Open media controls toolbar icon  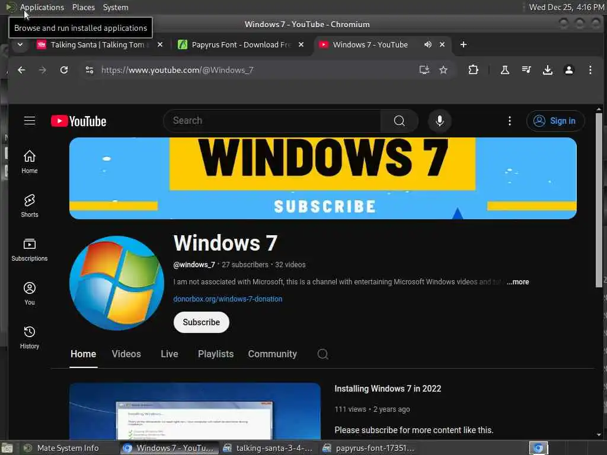pyautogui.click(x=526, y=70)
